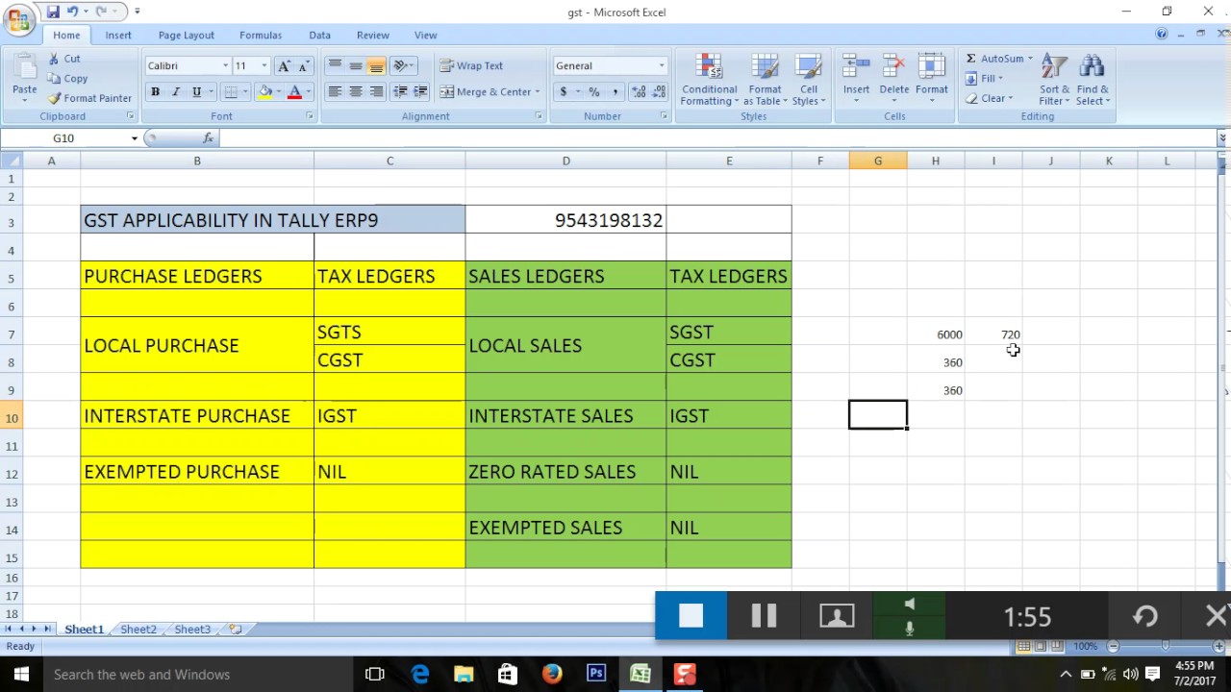Toggle left alignment for text
Viewport: 1231px width, 692px height.
[335, 91]
